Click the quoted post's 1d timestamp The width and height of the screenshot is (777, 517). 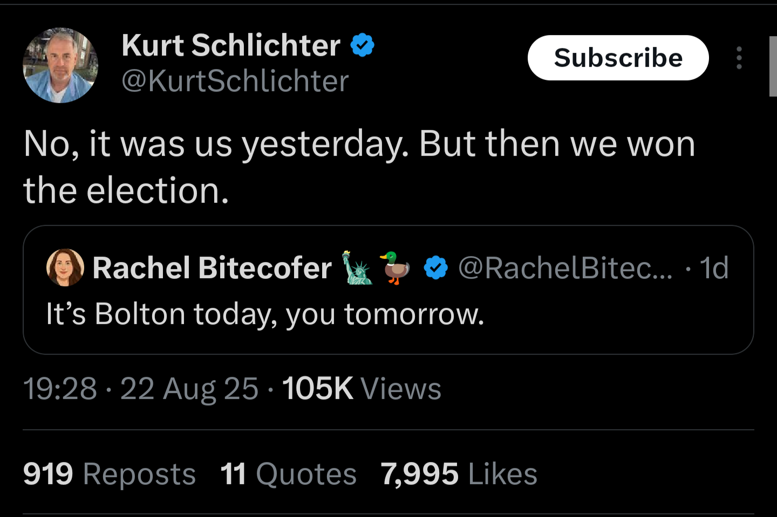pyautogui.click(x=714, y=268)
